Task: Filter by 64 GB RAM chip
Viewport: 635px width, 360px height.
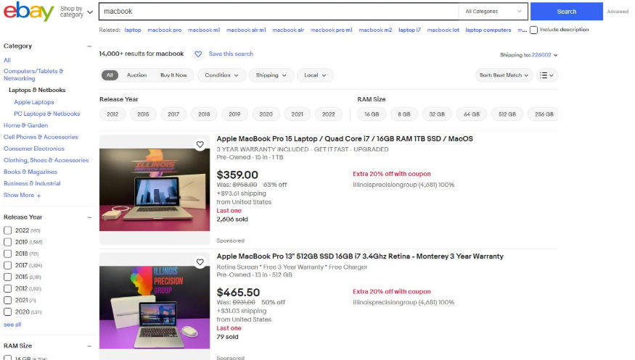Action: tap(472, 114)
